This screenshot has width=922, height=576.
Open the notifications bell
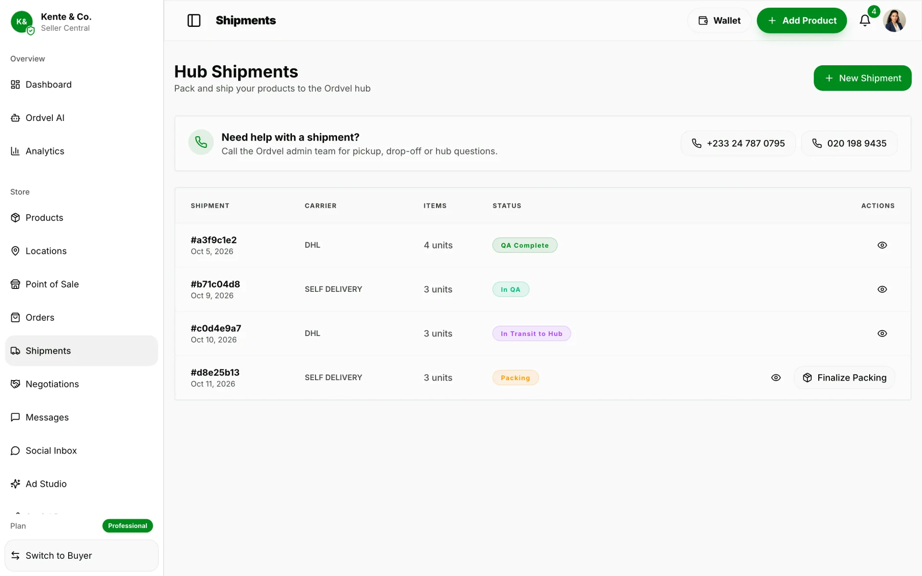865,21
